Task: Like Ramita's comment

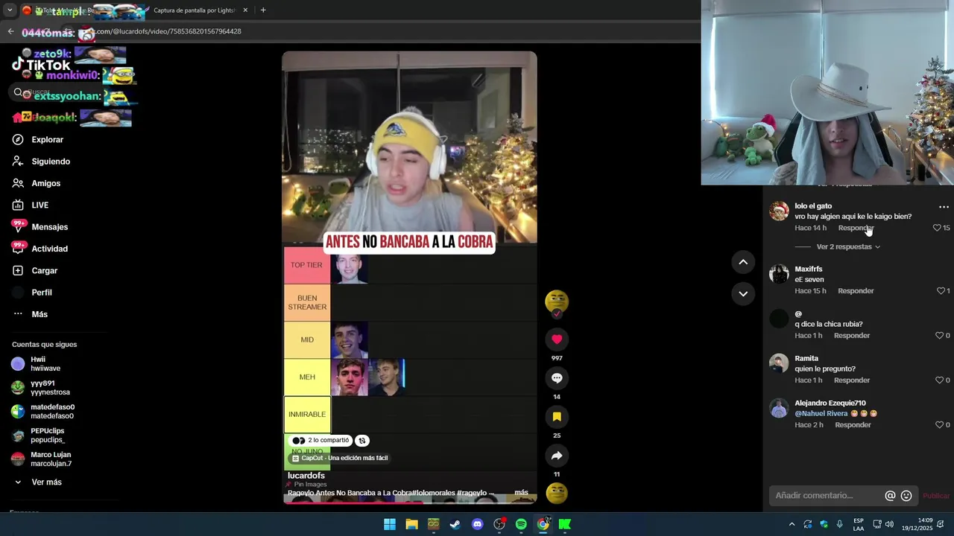Action: tap(939, 380)
